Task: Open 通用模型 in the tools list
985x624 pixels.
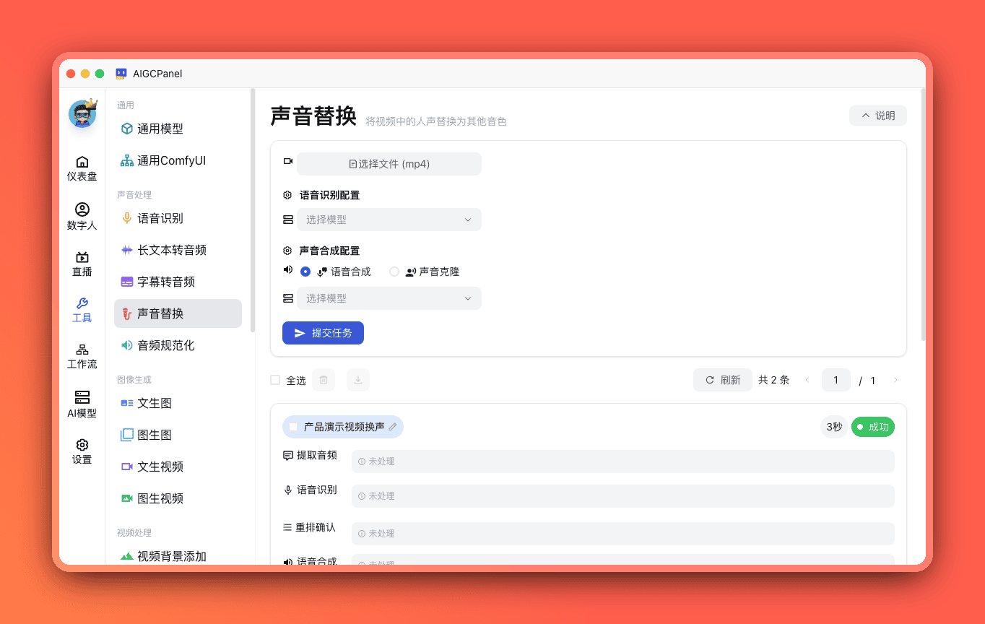Action: point(178,129)
